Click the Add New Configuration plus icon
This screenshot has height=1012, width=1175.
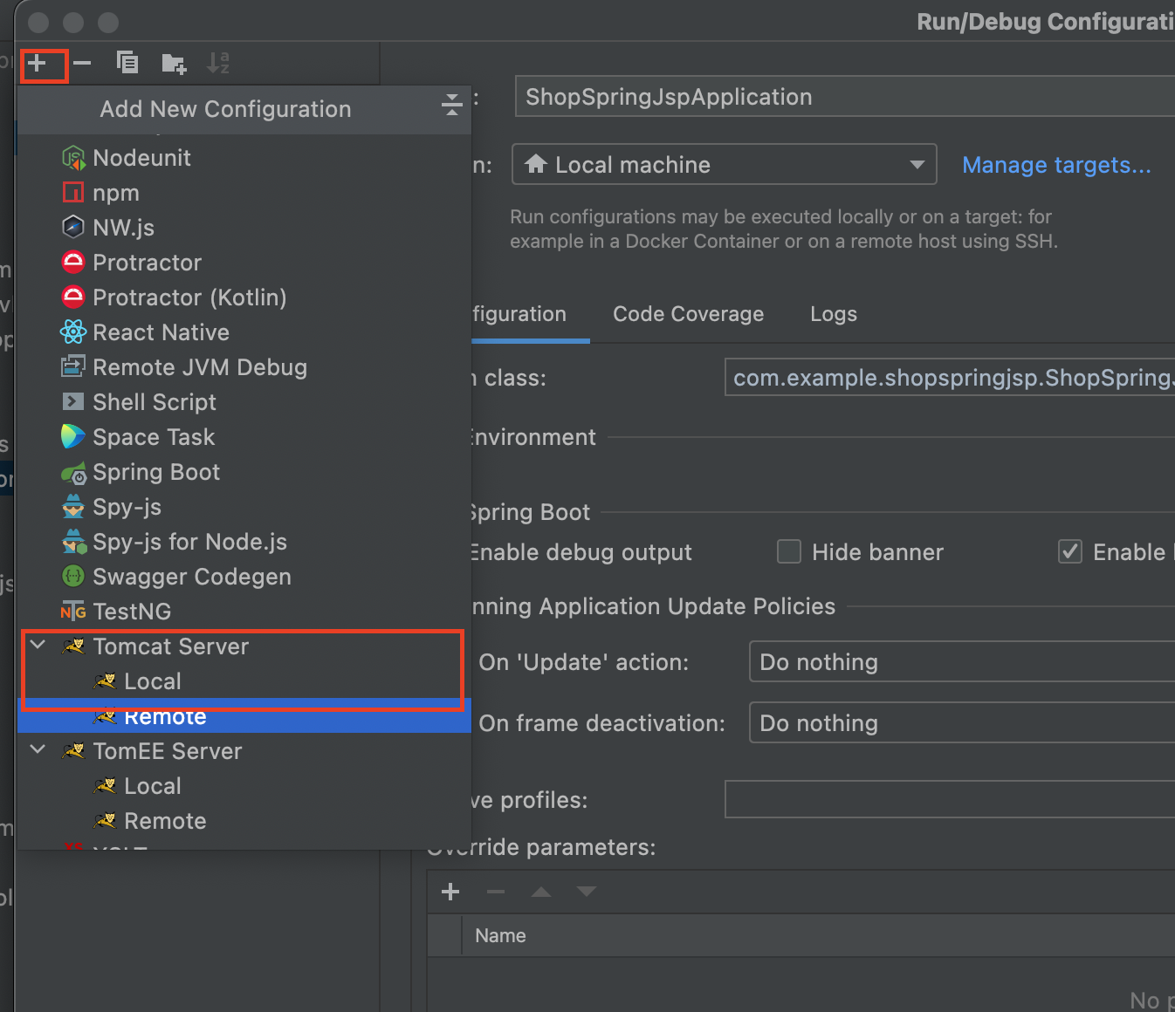[37, 63]
